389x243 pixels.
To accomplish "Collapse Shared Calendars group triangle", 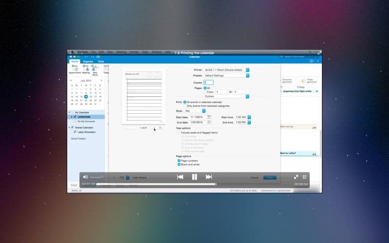I will pyautogui.click(x=69, y=127).
